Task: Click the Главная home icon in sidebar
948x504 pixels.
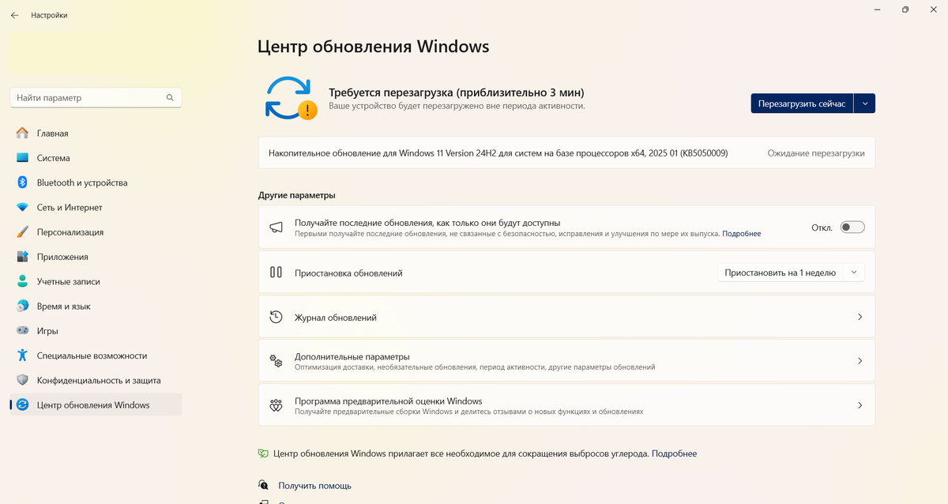Action: (x=22, y=134)
